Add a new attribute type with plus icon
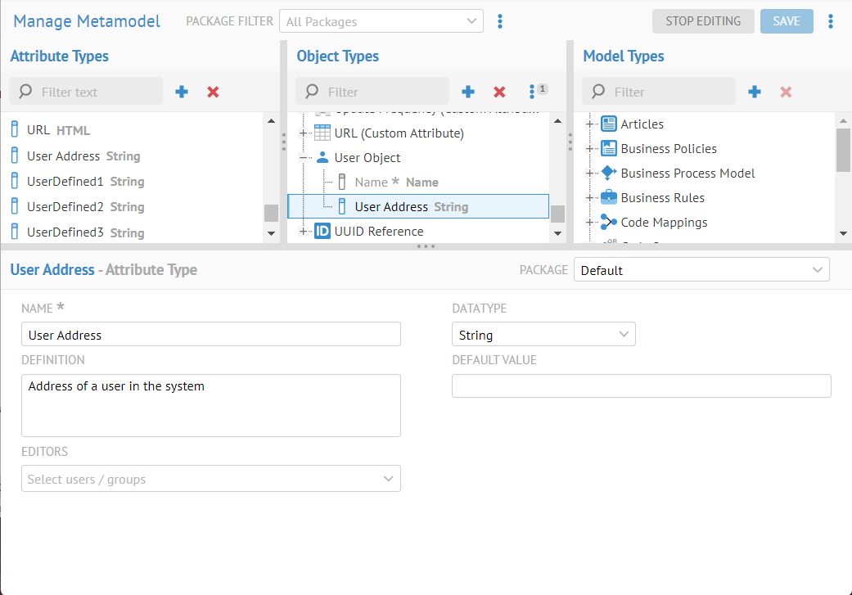 pos(182,92)
